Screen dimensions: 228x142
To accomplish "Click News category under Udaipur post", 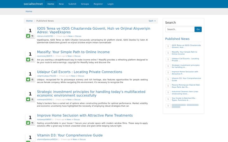I will click(73, 76).
